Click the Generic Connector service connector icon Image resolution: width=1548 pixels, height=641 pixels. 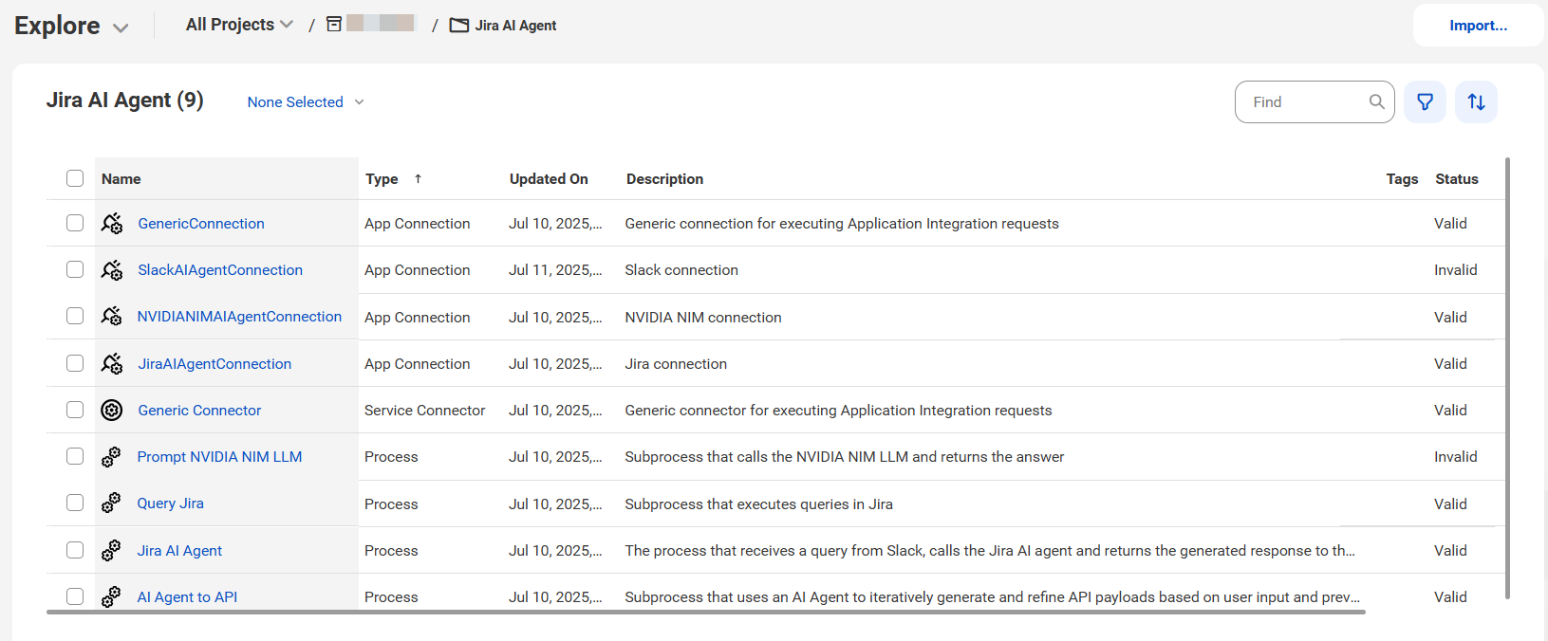(112, 410)
